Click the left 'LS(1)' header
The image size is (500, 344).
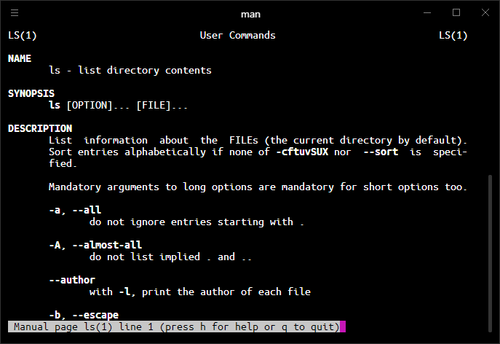(23, 35)
